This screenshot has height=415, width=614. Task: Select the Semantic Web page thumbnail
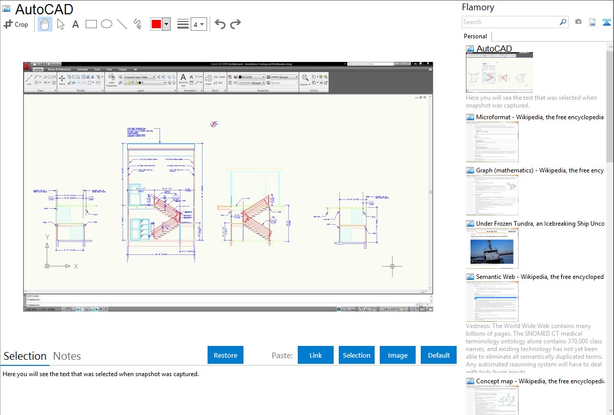pyautogui.click(x=492, y=301)
